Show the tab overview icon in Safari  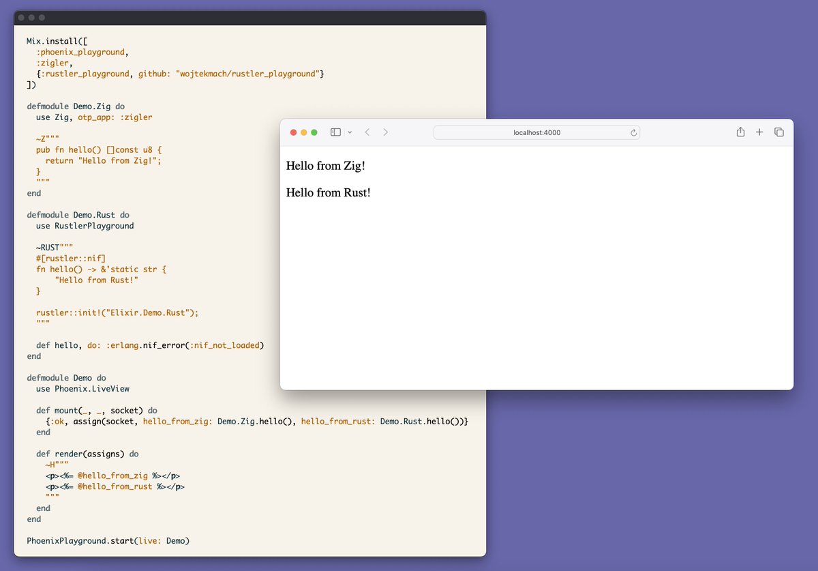pos(779,132)
